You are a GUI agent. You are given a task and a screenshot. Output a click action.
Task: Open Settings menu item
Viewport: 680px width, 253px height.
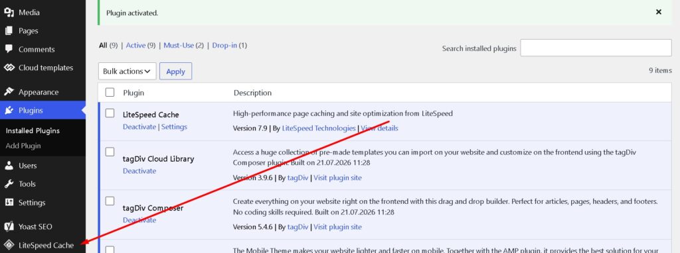pos(42,203)
